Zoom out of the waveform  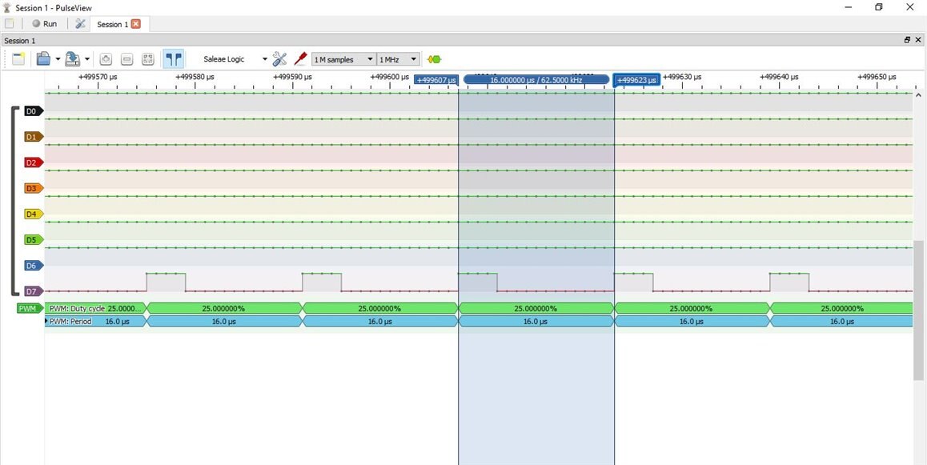tap(126, 59)
